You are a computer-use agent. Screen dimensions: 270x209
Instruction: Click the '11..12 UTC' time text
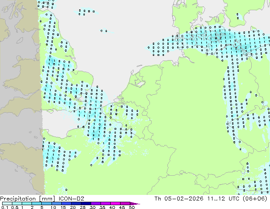click(x=224, y=198)
